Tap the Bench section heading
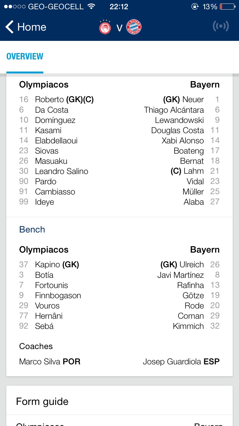 click(x=32, y=229)
